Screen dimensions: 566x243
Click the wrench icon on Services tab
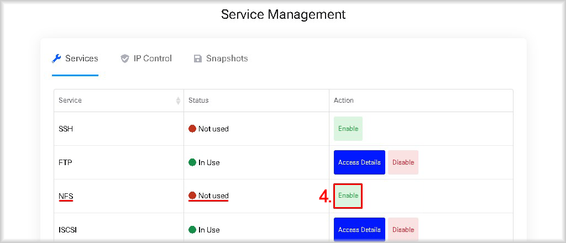pos(56,59)
